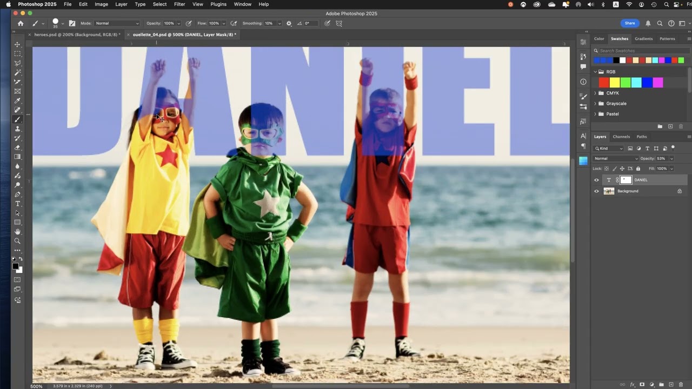Switch to the Gradients tab

click(x=643, y=39)
